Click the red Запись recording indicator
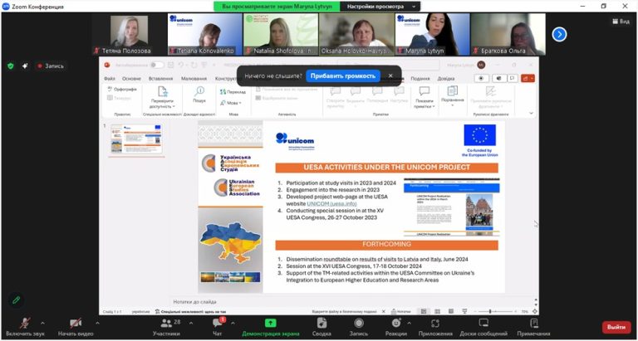Screen dimensions: 638x341 pyautogui.click(x=51, y=66)
